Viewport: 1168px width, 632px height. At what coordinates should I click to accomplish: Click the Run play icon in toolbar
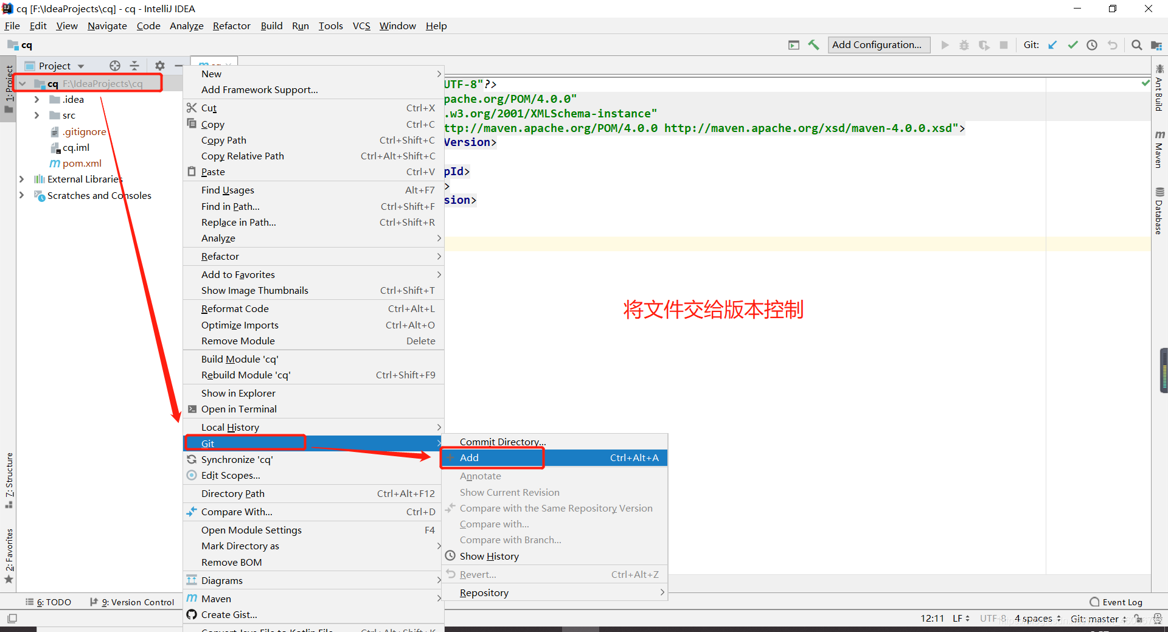[x=945, y=45]
